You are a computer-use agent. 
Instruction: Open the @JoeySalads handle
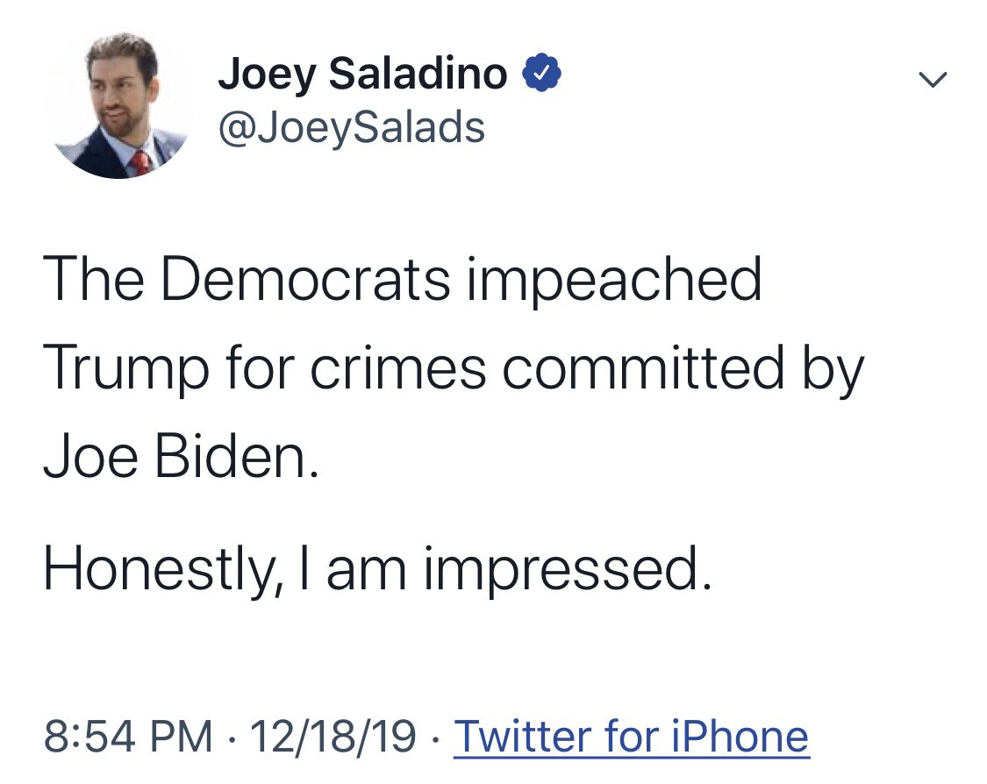(351, 127)
